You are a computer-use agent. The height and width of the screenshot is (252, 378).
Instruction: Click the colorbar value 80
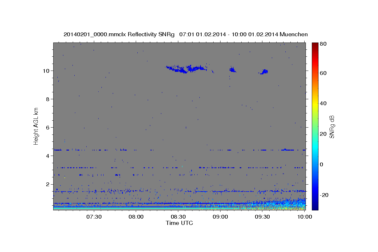pos(323,44)
